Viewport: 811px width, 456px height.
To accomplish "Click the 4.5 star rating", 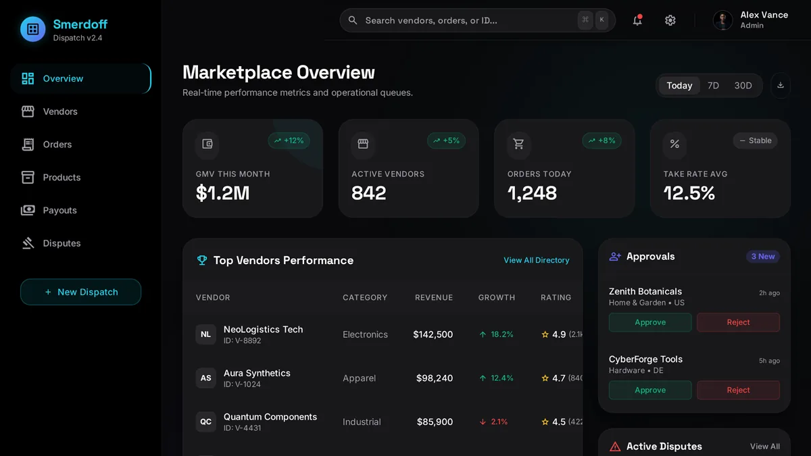I will [x=554, y=422].
